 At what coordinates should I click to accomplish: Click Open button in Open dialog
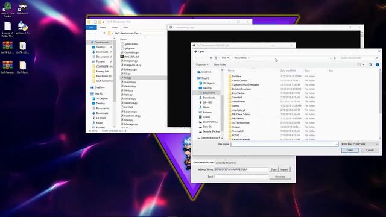[350, 150]
